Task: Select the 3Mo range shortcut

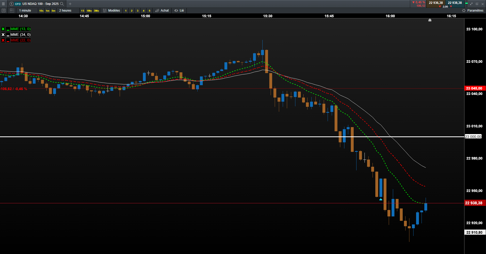Action: [x=96, y=11]
